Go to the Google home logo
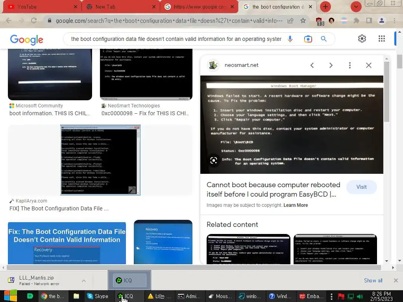 tap(27, 40)
